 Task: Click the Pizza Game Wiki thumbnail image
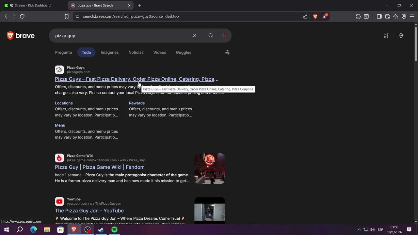click(210, 169)
